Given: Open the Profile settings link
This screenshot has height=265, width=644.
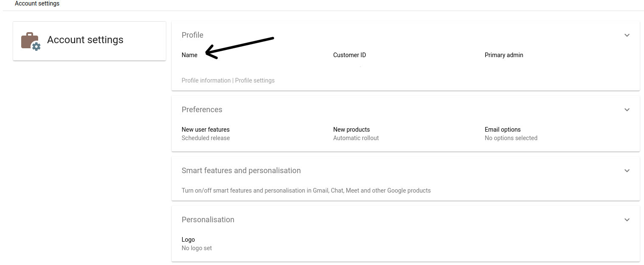Looking at the screenshot, I should [x=255, y=80].
